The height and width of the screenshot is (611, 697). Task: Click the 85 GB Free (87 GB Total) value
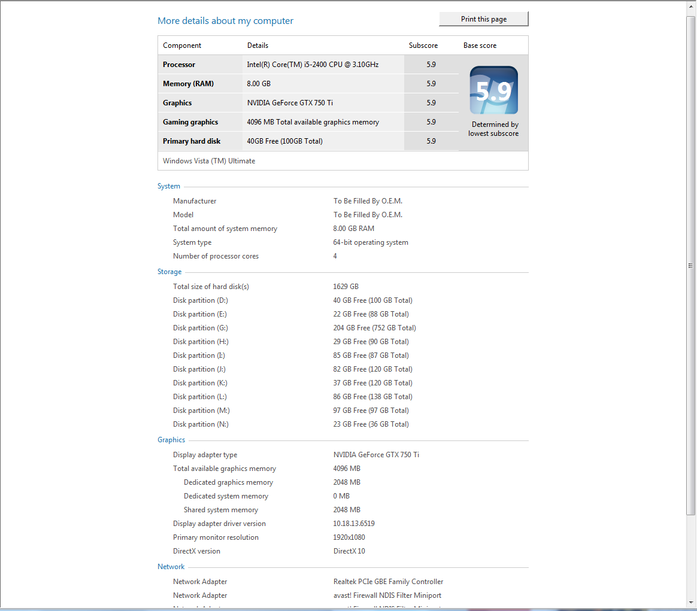pos(371,355)
